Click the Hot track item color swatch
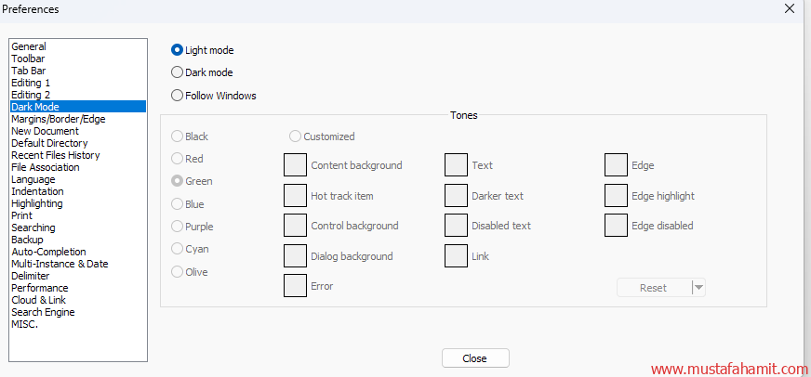811x377 pixels. pyautogui.click(x=295, y=196)
